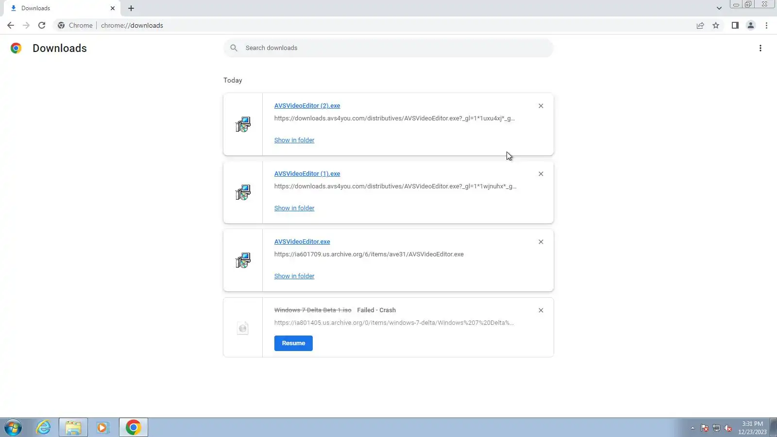
Task: Click the muted volume icon in tray
Action: [728, 428]
